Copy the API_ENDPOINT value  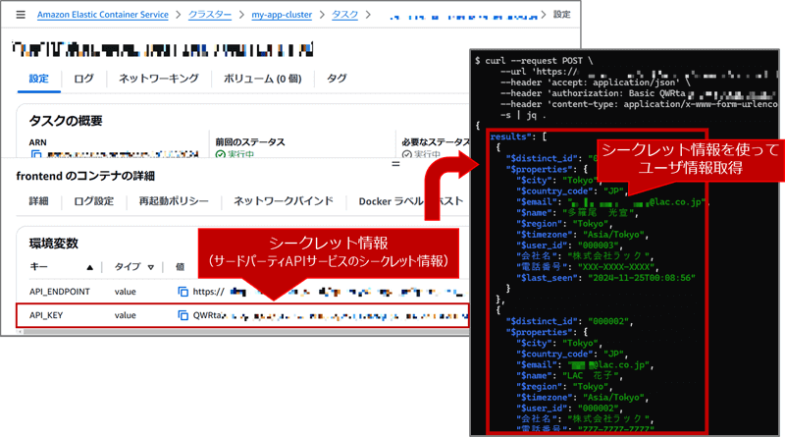(183, 292)
